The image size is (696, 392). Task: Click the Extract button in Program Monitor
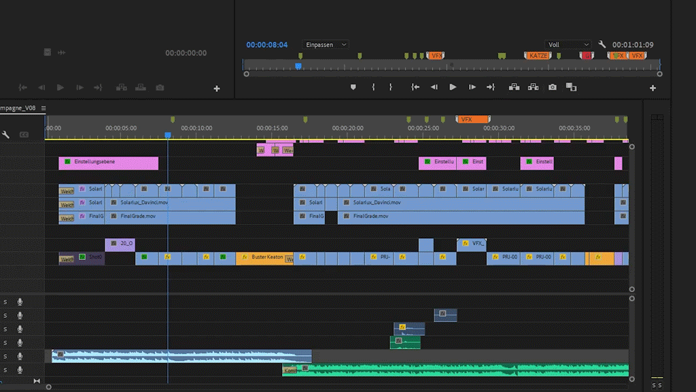[533, 87]
